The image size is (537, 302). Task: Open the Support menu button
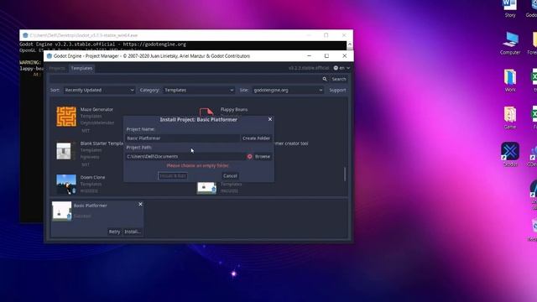click(x=337, y=90)
